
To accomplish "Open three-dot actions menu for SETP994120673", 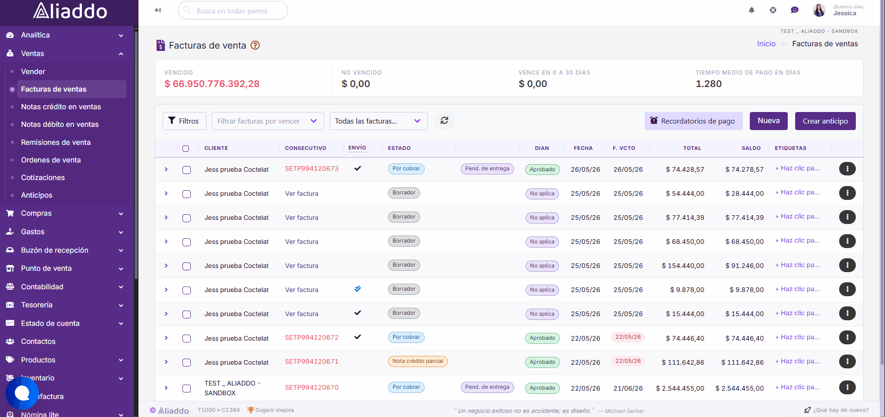I will click(847, 169).
